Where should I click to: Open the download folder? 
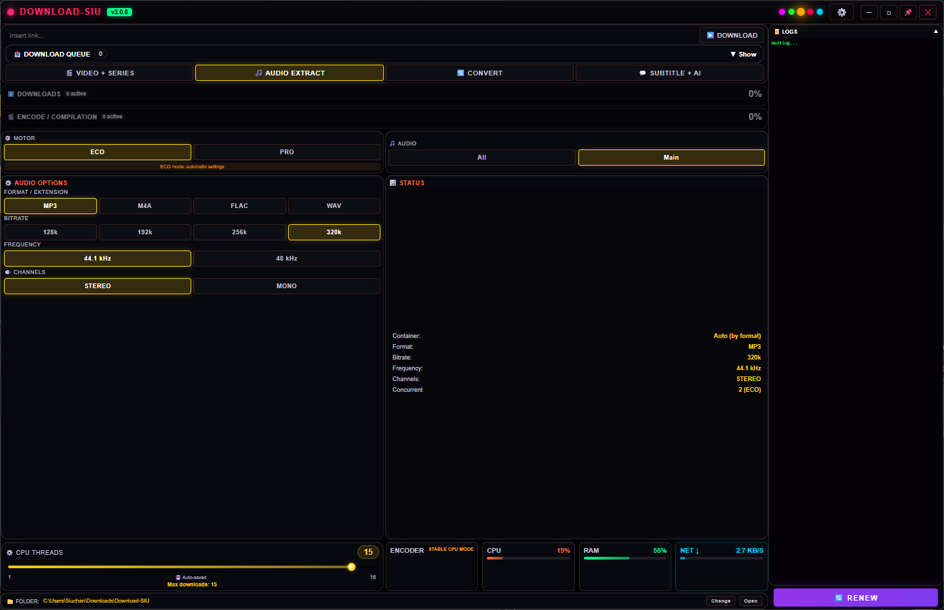click(751, 601)
